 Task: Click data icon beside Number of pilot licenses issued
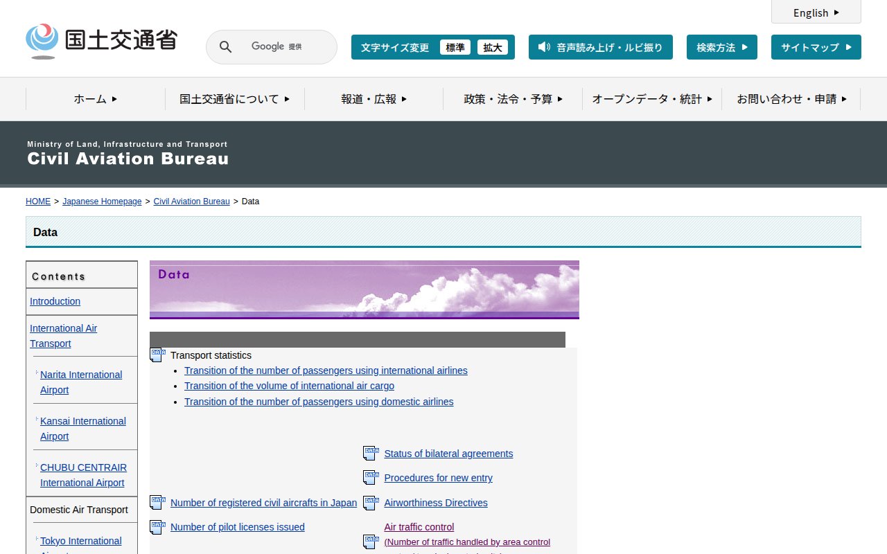coord(158,527)
